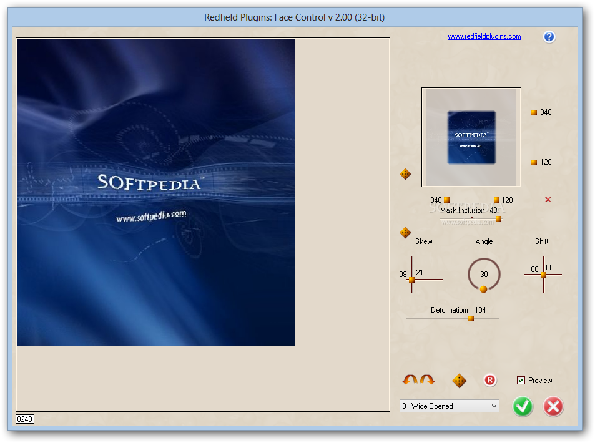Click the small red X below thumbnail

pyautogui.click(x=548, y=200)
